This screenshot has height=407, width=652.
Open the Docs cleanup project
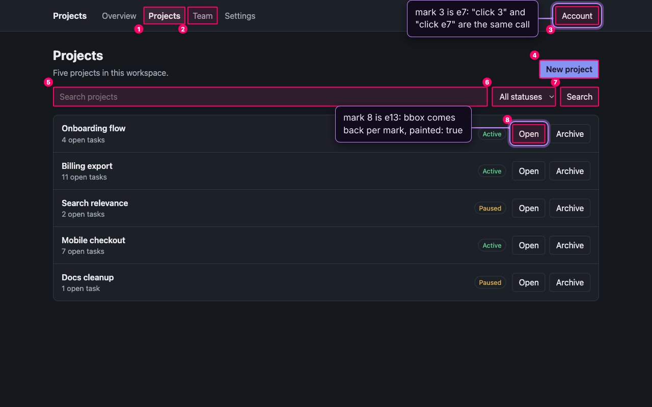pyautogui.click(x=529, y=282)
